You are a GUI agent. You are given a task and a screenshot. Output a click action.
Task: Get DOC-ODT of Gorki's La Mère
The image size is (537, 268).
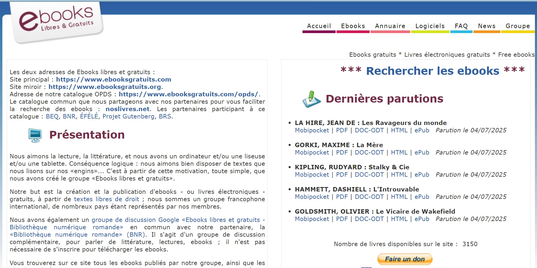click(369, 152)
